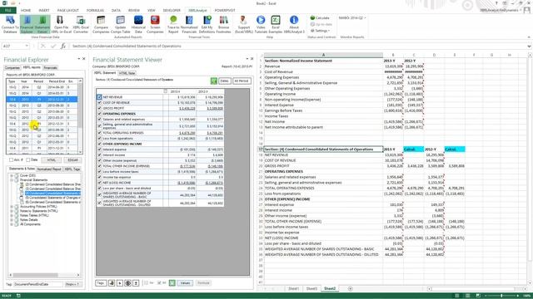Launch the XBRL-Excel Converter

[x=81, y=24]
